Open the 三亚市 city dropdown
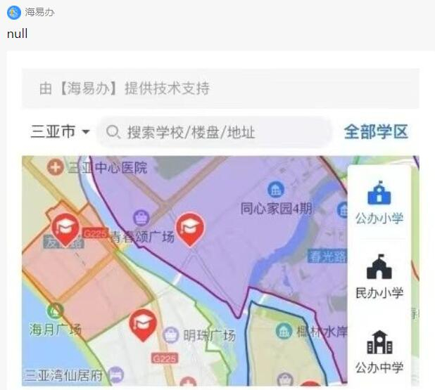Screen dimensions: 435x390 [60, 131]
